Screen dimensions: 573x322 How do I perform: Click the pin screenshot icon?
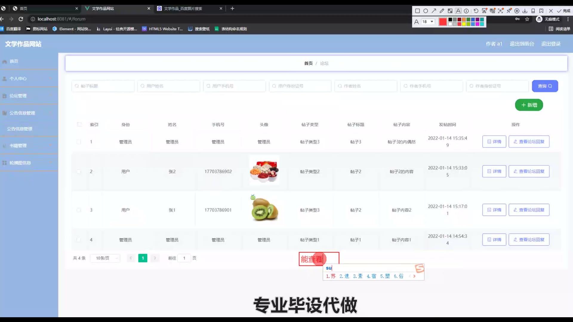[509, 11]
